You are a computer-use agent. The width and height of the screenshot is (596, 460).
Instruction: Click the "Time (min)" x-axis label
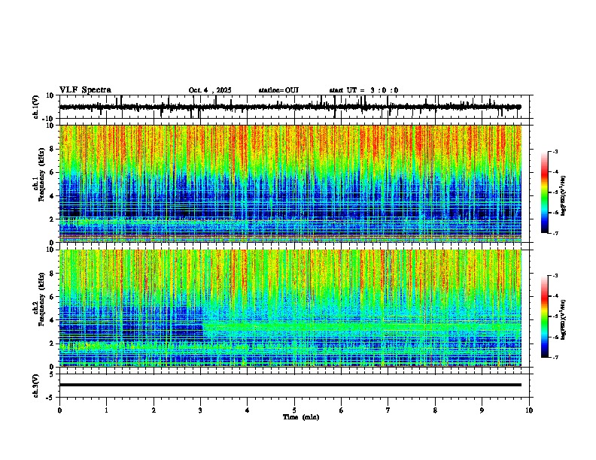click(x=301, y=417)
